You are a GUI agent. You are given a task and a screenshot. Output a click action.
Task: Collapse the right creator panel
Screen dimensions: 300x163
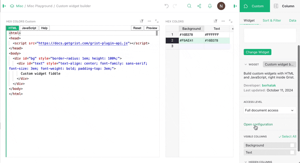pos(235,6)
